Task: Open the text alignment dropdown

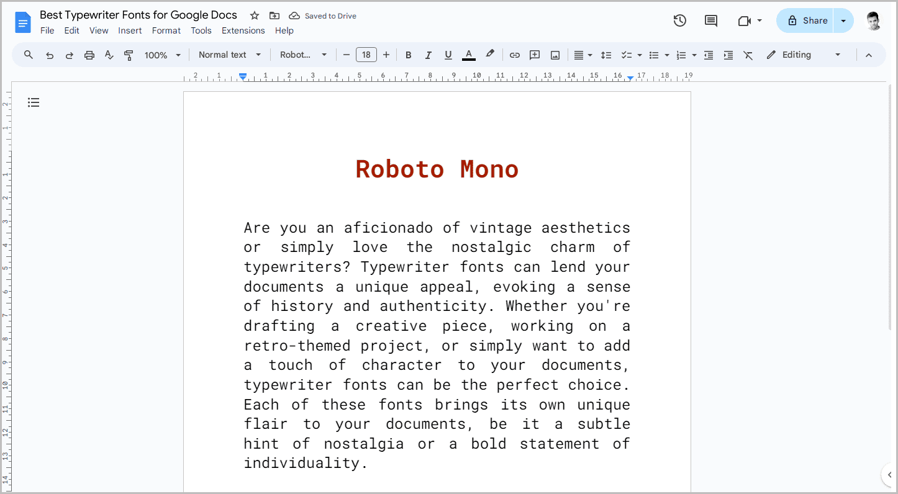Action: point(583,55)
